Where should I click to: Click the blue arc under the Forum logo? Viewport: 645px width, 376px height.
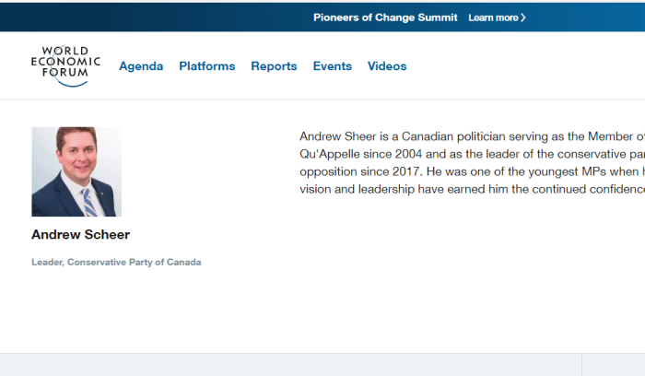pos(73,83)
